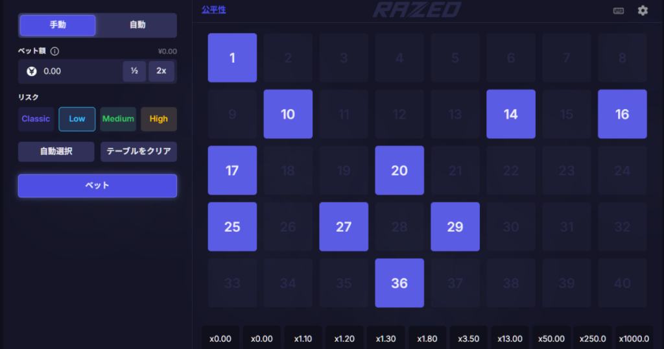Double the bet with 2x button
The image size is (664, 349).
[161, 71]
